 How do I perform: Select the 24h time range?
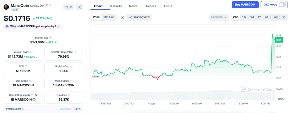236,17
